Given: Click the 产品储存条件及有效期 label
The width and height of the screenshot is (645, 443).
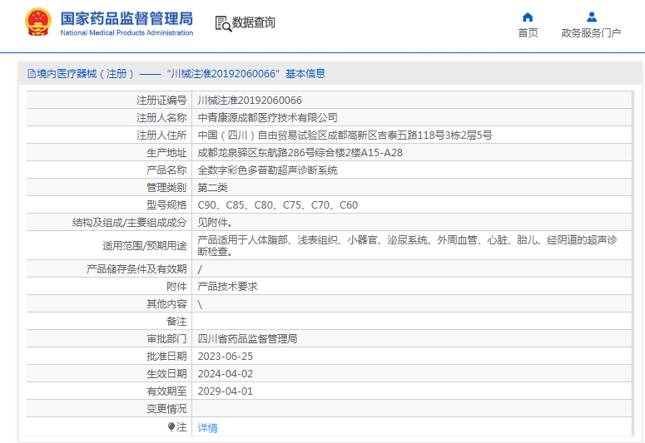Looking at the screenshot, I should pos(136,269).
